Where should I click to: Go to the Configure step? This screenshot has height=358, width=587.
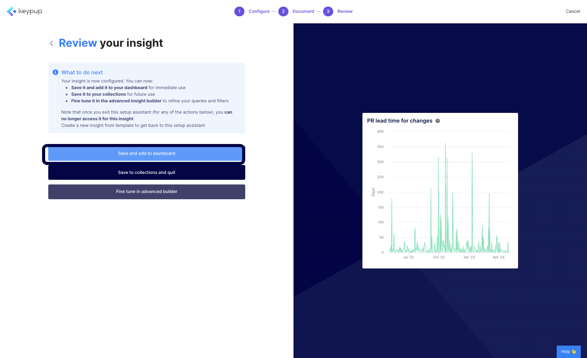point(259,11)
